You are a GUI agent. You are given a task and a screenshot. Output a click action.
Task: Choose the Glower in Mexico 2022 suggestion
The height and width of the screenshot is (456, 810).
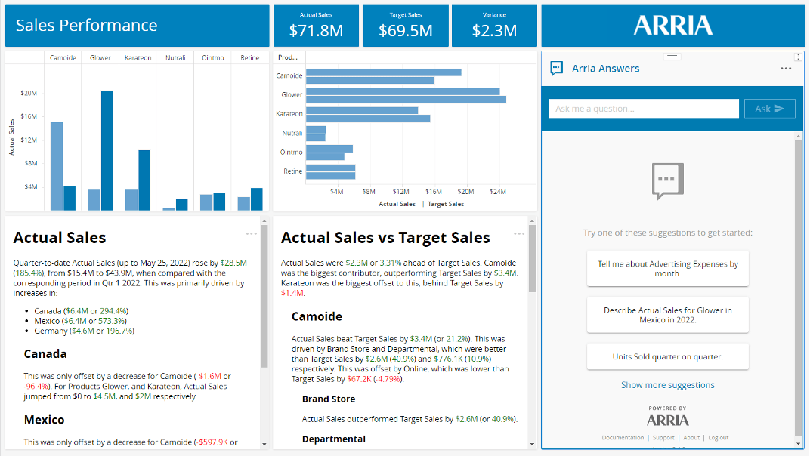667,315
